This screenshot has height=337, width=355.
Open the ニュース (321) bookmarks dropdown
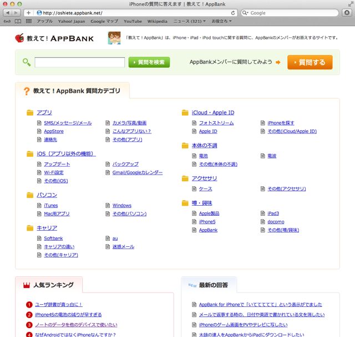190,21
